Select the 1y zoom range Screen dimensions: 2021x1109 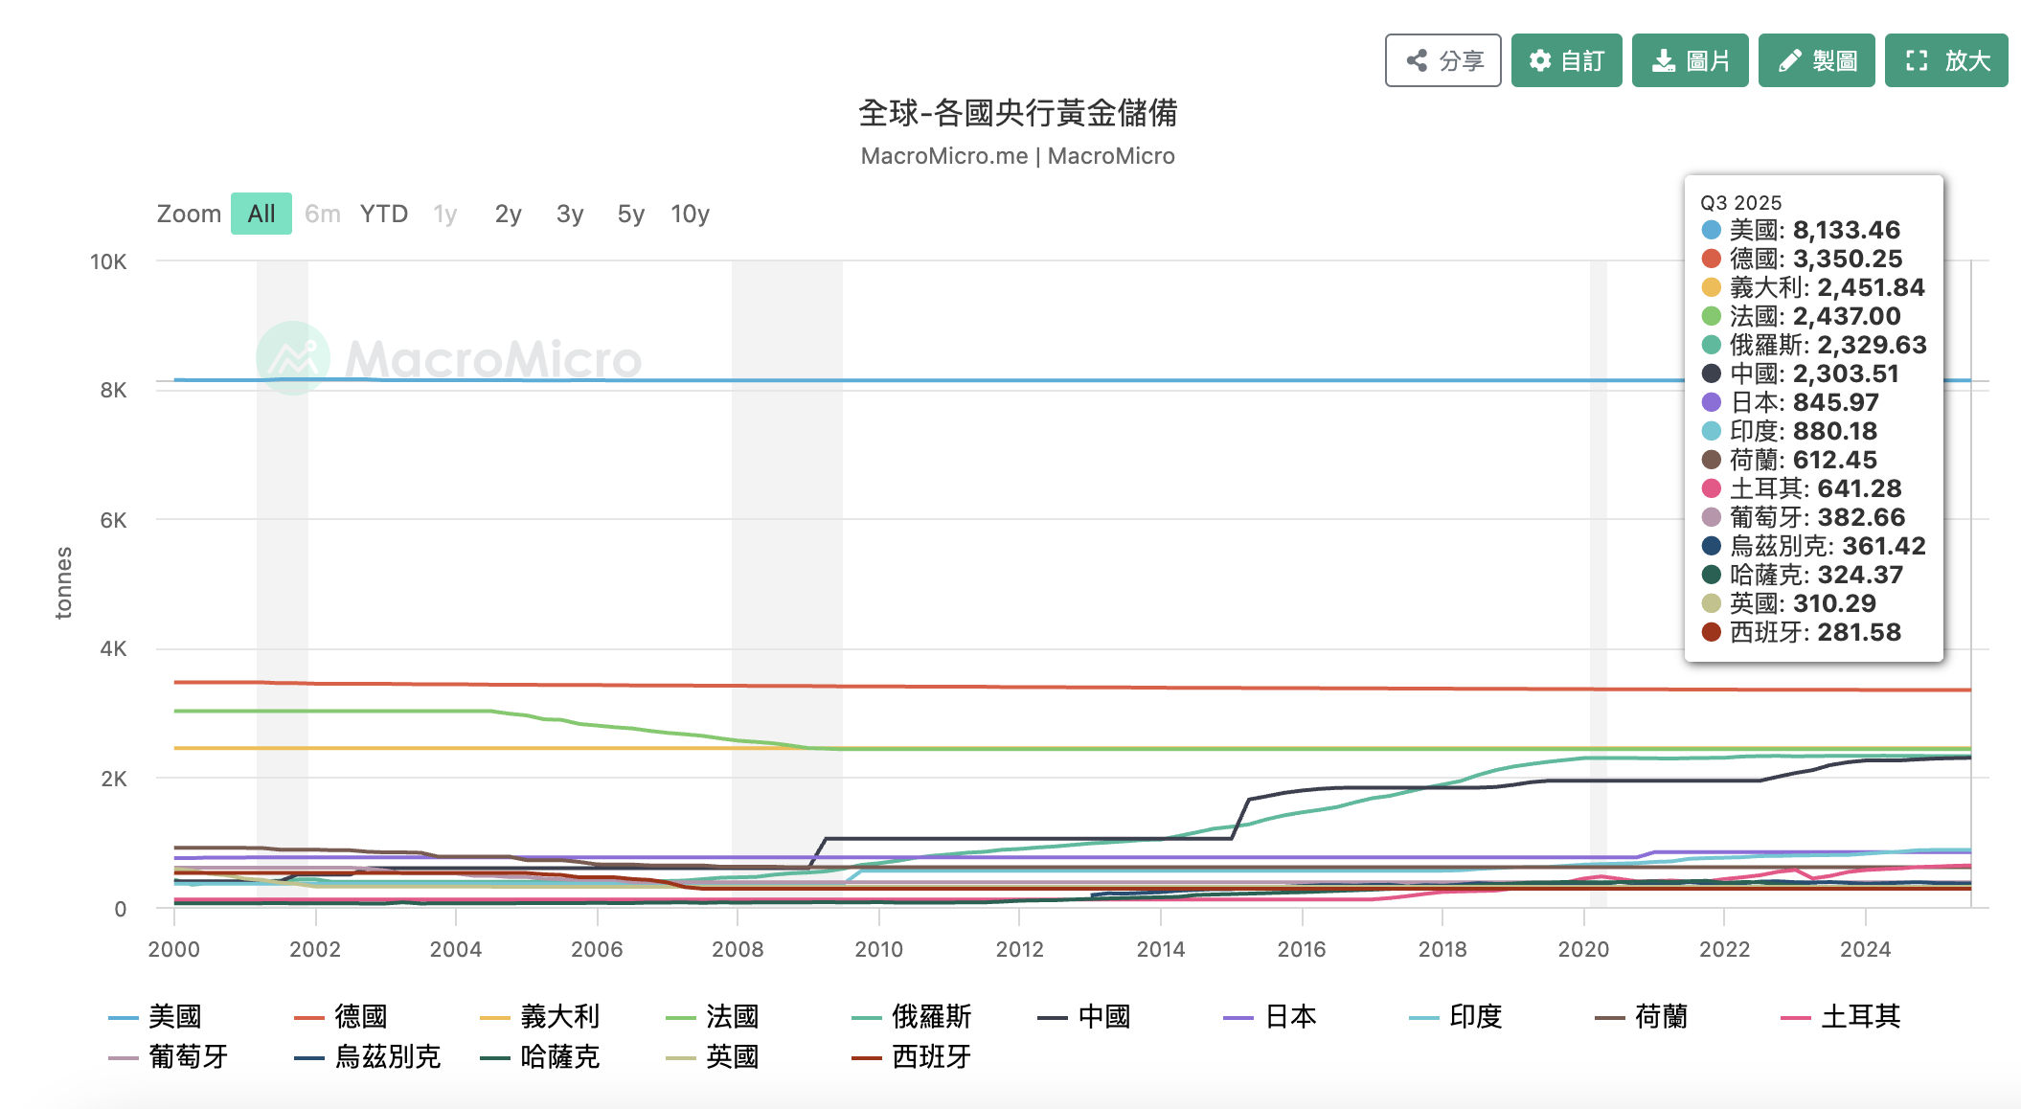445,214
